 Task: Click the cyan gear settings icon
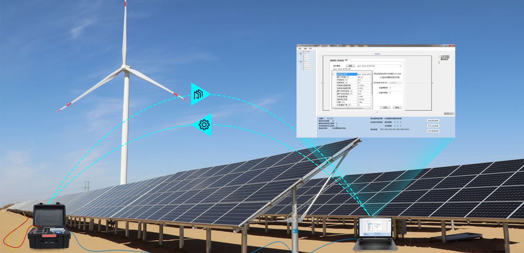204,125
